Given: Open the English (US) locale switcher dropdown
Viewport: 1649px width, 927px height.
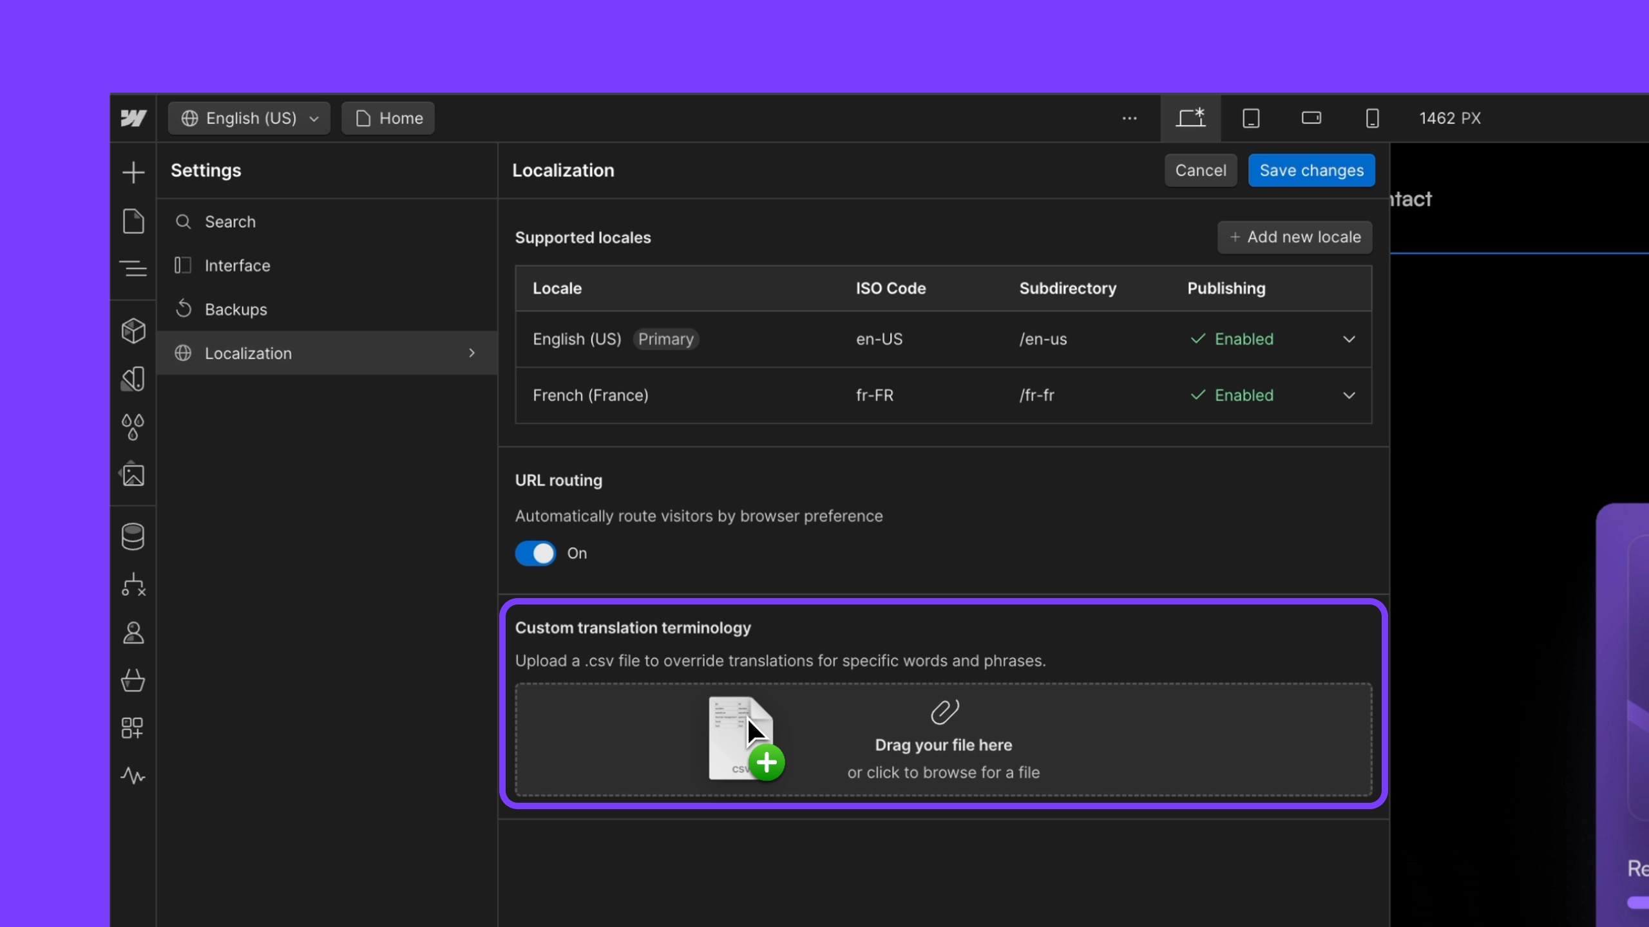Looking at the screenshot, I should [249, 118].
